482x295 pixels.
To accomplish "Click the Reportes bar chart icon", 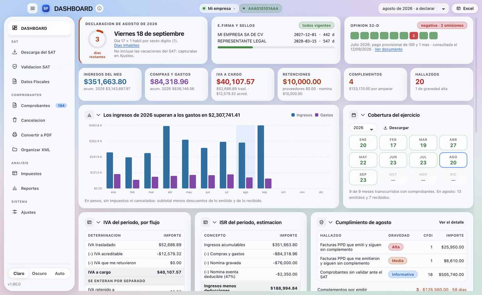I will click(x=15, y=188).
